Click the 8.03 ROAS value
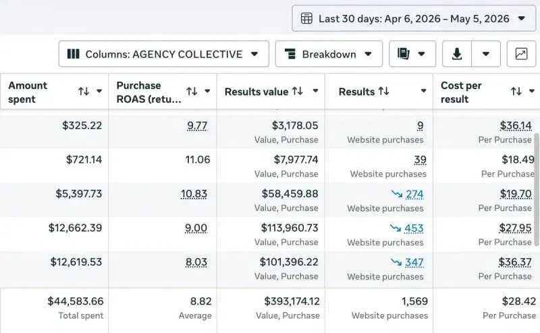The image size is (540, 333). [196, 262]
